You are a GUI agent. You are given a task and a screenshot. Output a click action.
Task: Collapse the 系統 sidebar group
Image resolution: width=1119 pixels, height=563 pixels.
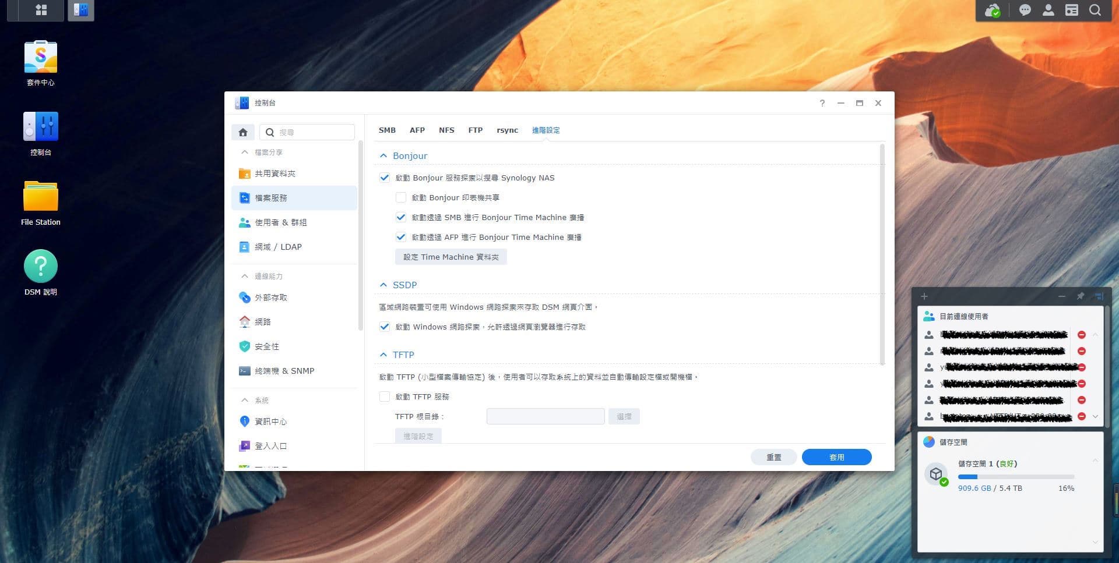pyautogui.click(x=245, y=401)
